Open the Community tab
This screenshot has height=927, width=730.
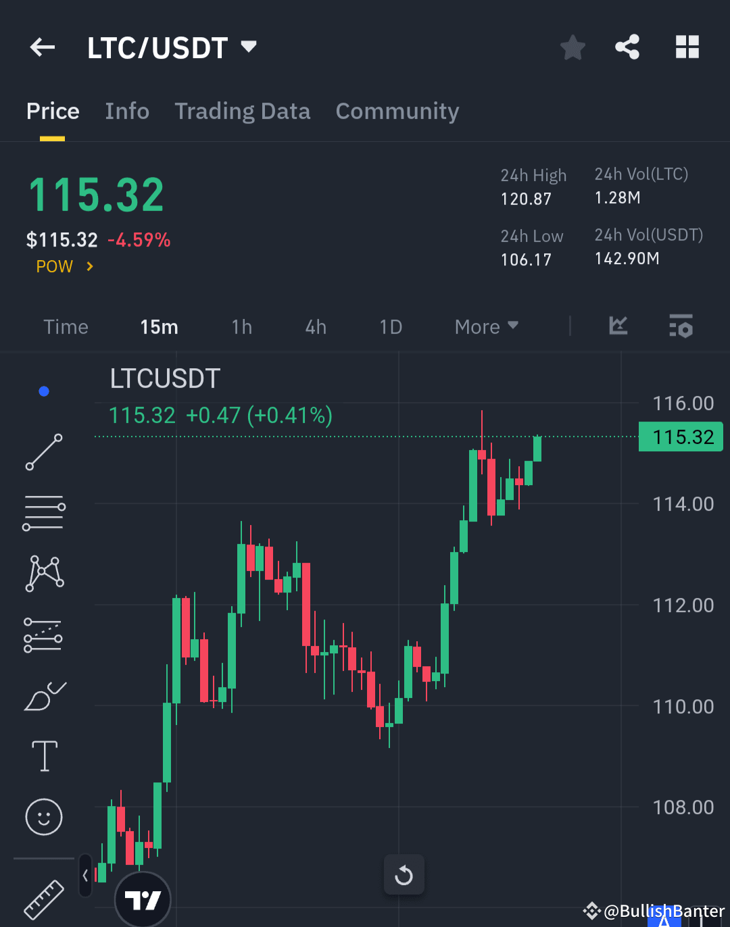pos(397,111)
